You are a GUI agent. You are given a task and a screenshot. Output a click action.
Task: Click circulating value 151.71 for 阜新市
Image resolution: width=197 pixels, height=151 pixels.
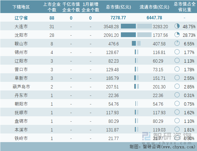tap(159, 78)
